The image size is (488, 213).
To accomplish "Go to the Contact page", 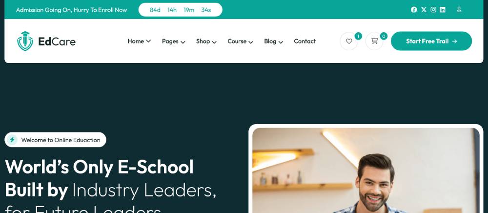I will tap(305, 41).
